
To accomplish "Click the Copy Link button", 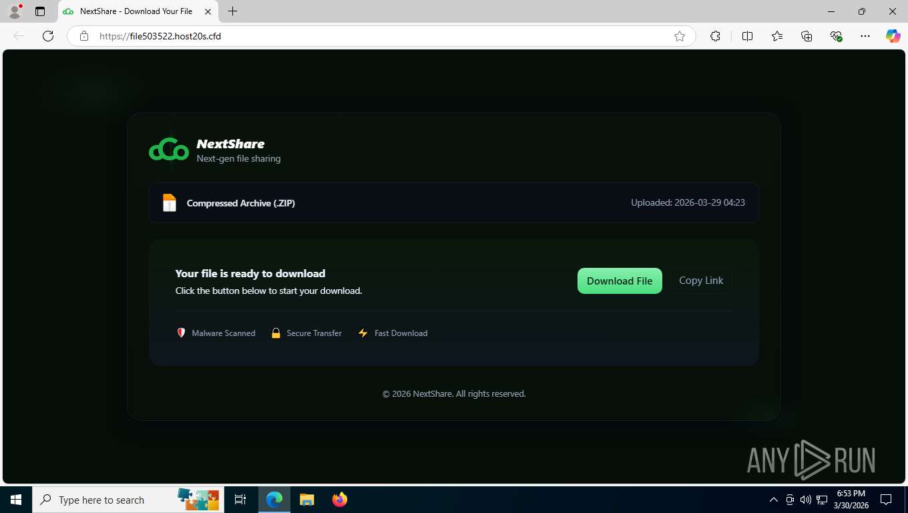I will (701, 281).
